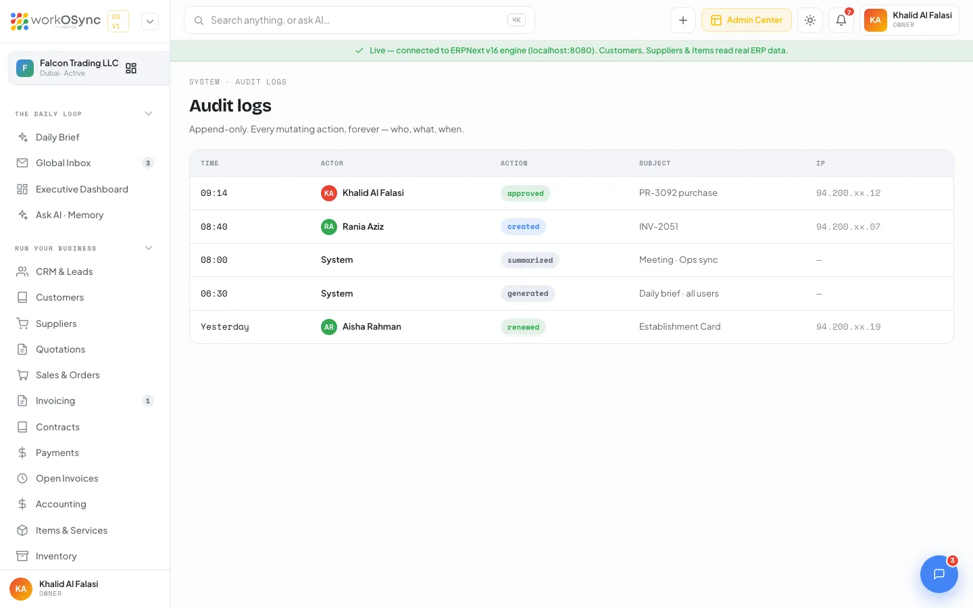Select actor Aisha Rahman
This screenshot has width=973, height=608.
coord(361,327)
